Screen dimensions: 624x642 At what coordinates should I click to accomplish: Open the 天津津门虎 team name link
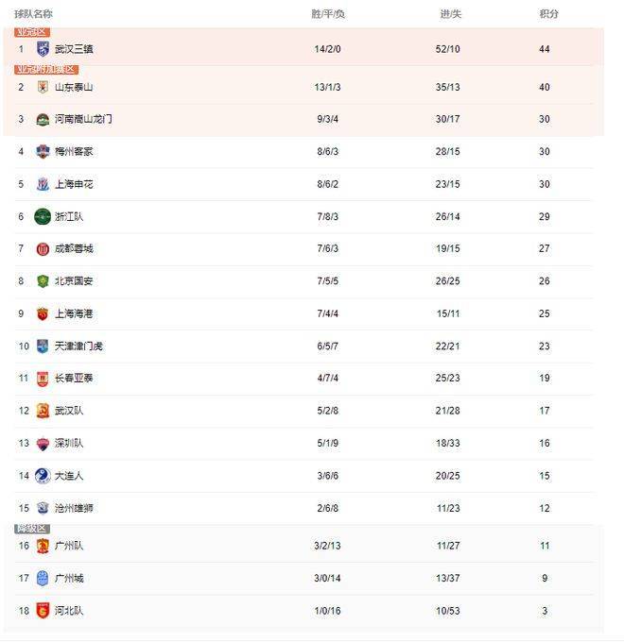click(78, 346)
